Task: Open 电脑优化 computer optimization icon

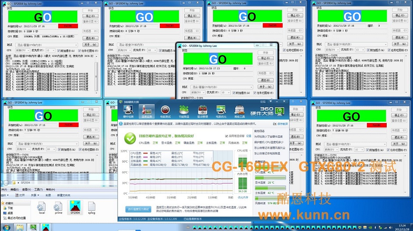Action: [221, 111]
